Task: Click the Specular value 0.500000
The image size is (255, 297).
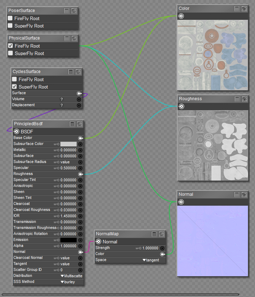Action: coord(68,168)
